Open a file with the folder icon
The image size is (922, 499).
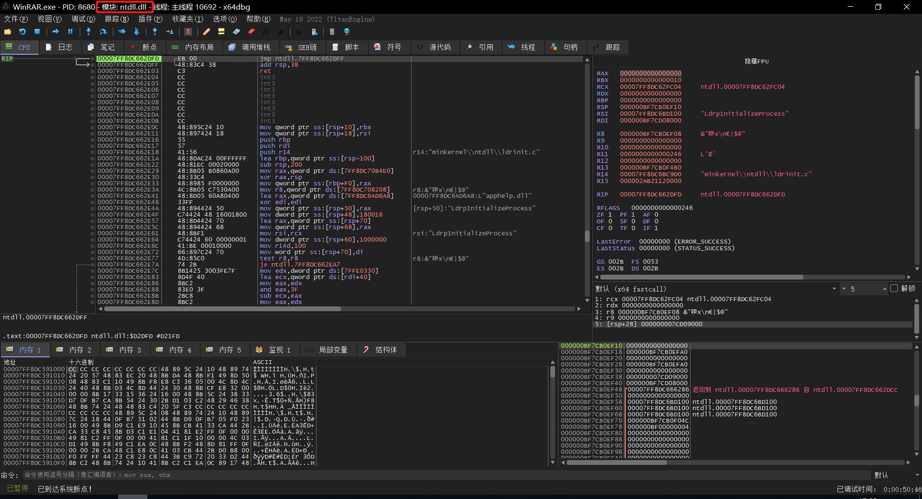tap(8, 32)
